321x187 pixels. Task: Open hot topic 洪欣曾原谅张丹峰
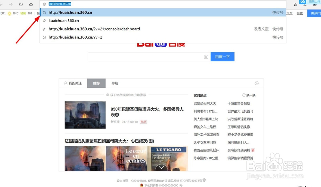[x=240, y=119]
